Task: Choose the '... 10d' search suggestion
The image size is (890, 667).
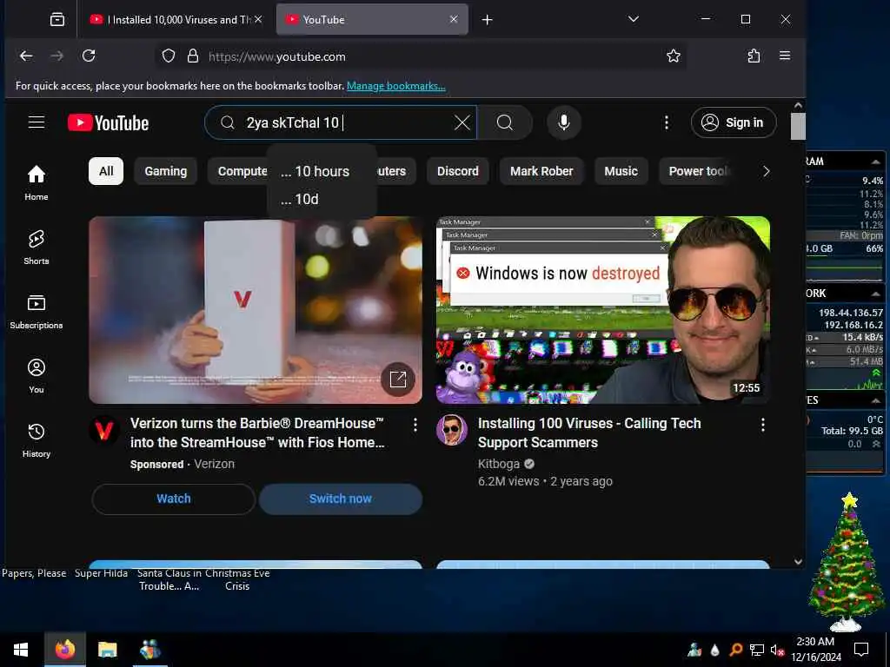Action: [x=322, y=199]
